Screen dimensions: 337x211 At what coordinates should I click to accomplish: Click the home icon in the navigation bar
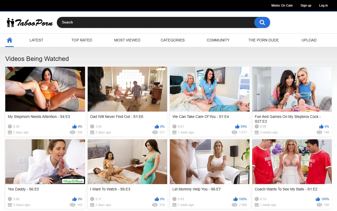point(9,40)
